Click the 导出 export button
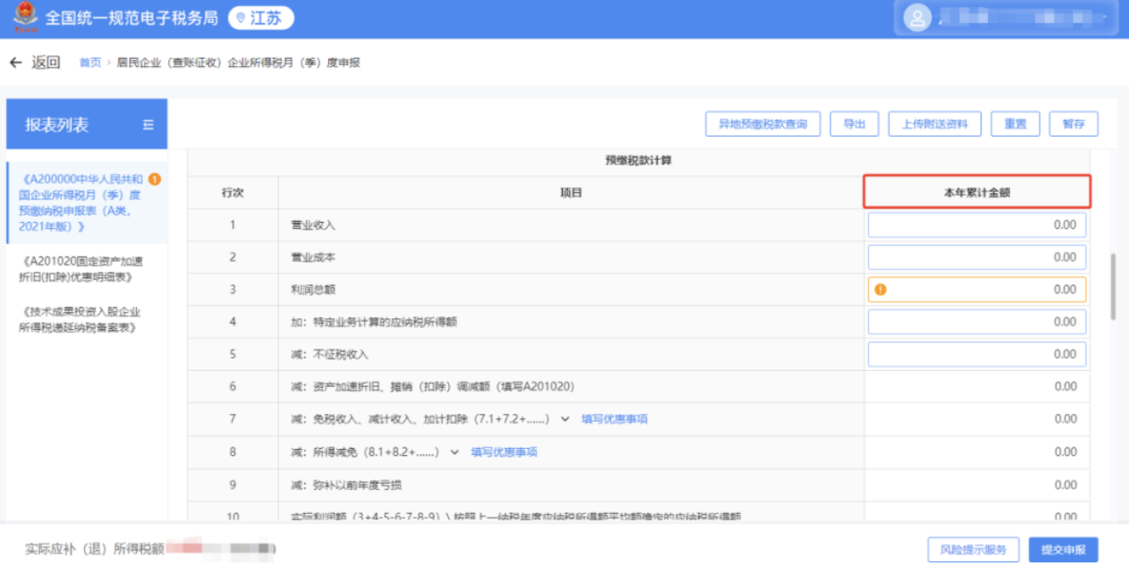The height and width of the screenshot is (565, 1129). click(x=854, y=124)
